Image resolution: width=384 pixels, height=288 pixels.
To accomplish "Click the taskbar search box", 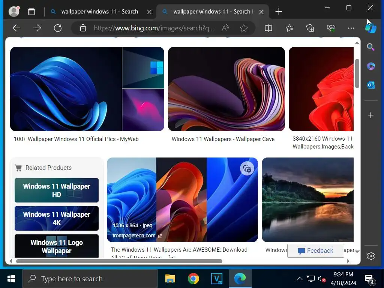I will click(x=90, y=279).
